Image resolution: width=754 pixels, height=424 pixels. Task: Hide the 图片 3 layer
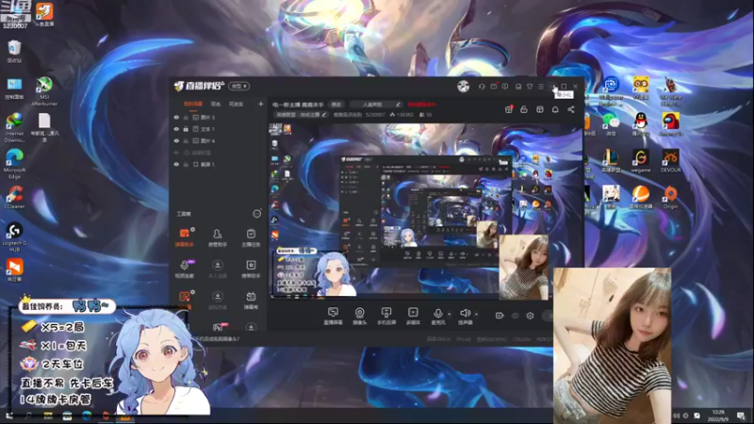pos(176,117)
